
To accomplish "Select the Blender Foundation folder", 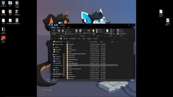I will [92, 65].
